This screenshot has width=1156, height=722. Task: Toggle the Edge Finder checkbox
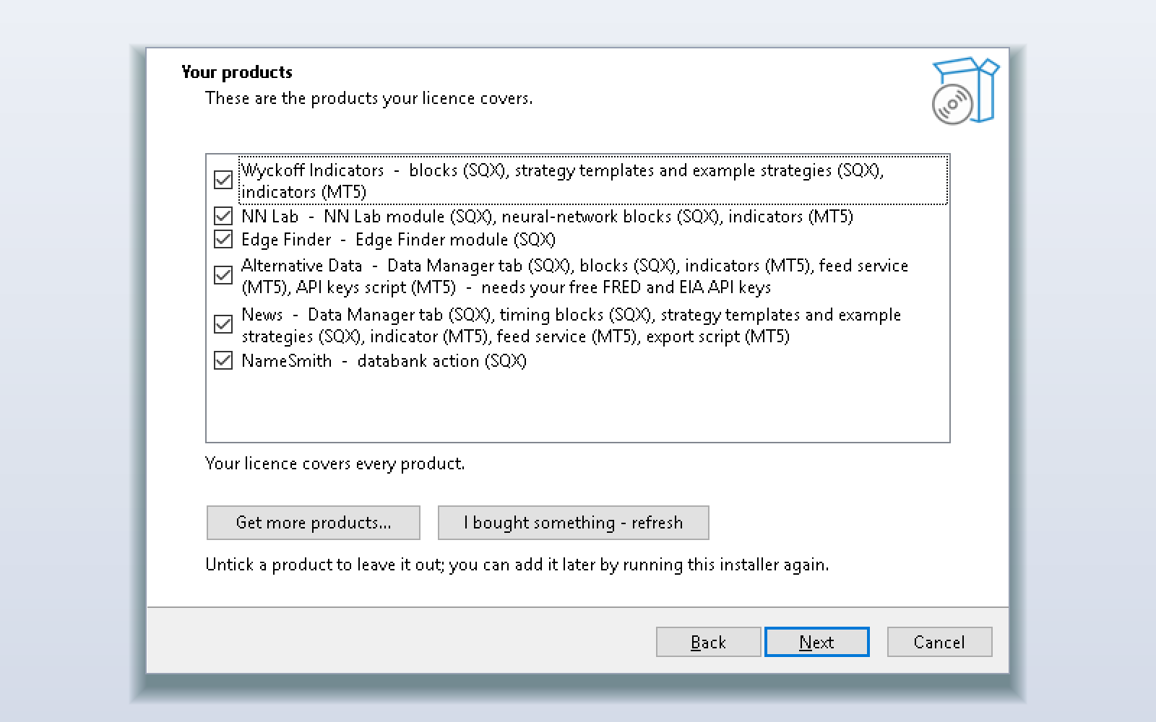pos(223,239)
